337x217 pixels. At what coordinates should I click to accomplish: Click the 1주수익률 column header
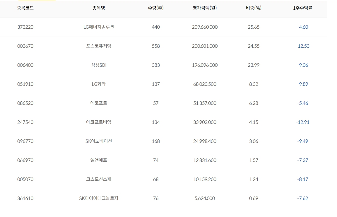302,8
